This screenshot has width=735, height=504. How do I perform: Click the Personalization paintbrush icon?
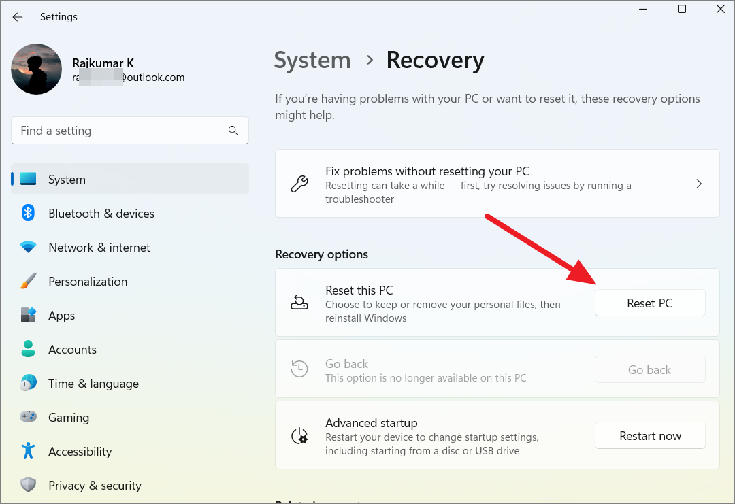tap(28, 281)
